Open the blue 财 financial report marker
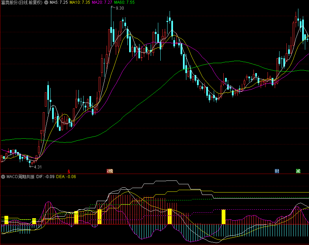Viewport: 309px width, 245px height. [277, 171]
